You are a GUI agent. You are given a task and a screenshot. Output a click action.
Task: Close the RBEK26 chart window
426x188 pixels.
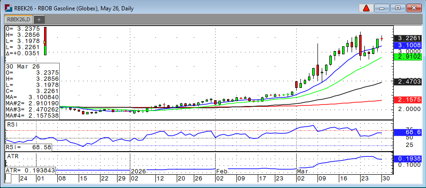(414, 8)
